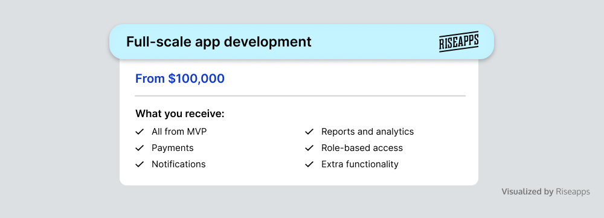
Task: Click the What you receive label
Action: pyautogui.click(x=180, y=114)
